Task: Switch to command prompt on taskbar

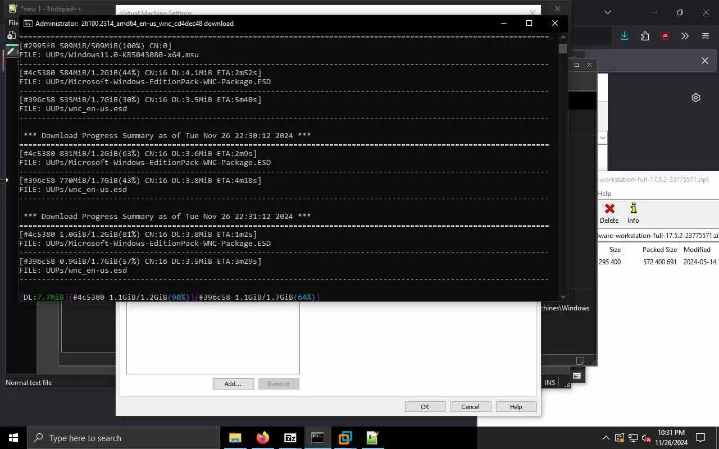Action: 317,438
